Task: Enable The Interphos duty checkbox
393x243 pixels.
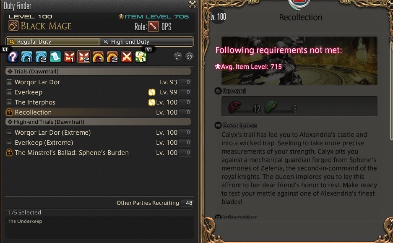Action: (9, 102)
